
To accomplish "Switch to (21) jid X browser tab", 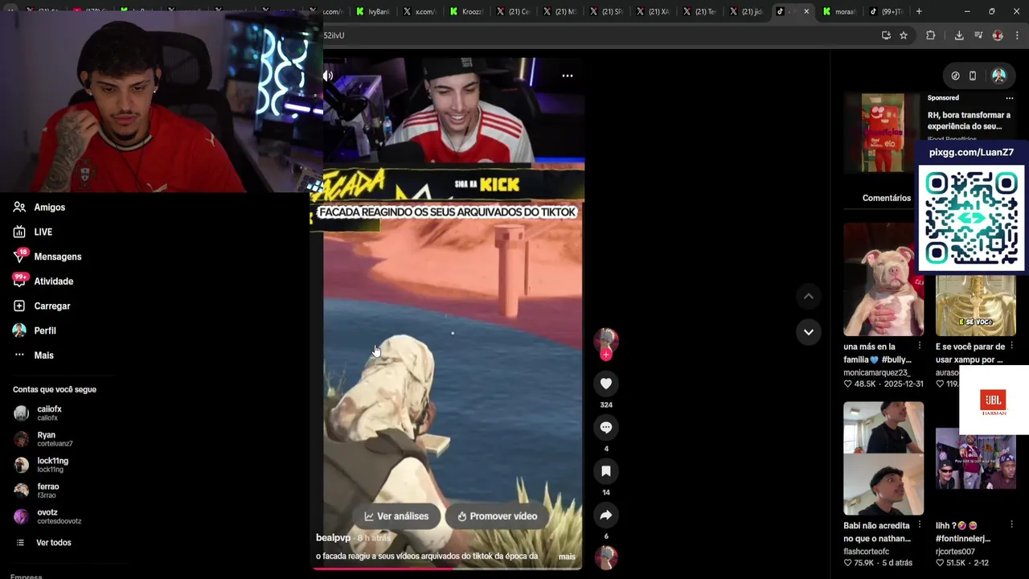I will [x=746, y=11].
